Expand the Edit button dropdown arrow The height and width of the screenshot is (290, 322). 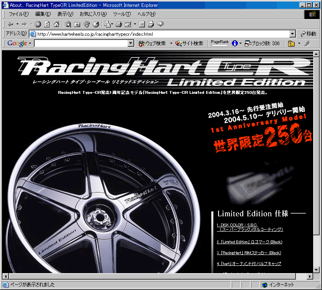click(x=135, y=24)
